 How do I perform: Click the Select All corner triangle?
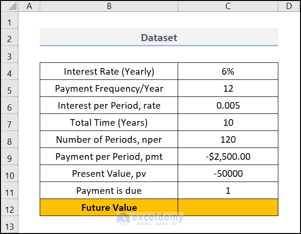pyautogui.click(x=9, y=6)
